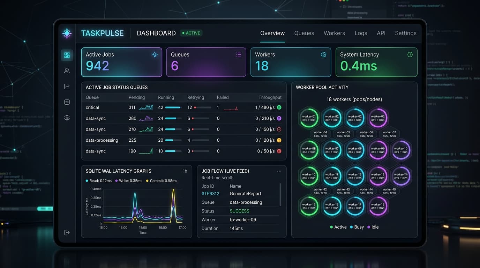The width and height of the screenshot is (480, 268).
Task: Open the settings gear in the left sidebar
Action: pos(67,118)
